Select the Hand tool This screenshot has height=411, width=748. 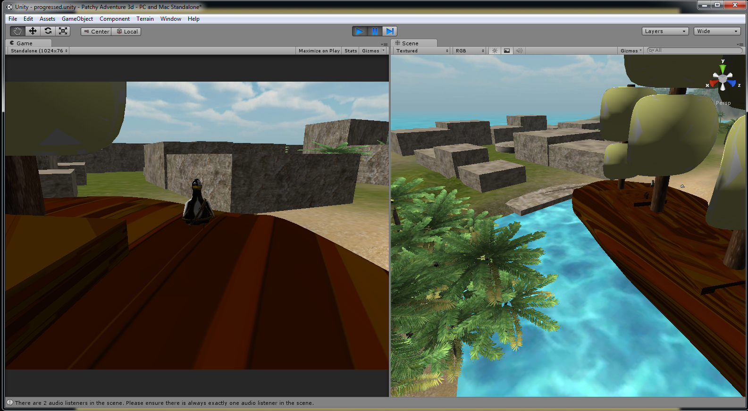tap(17, 31)
